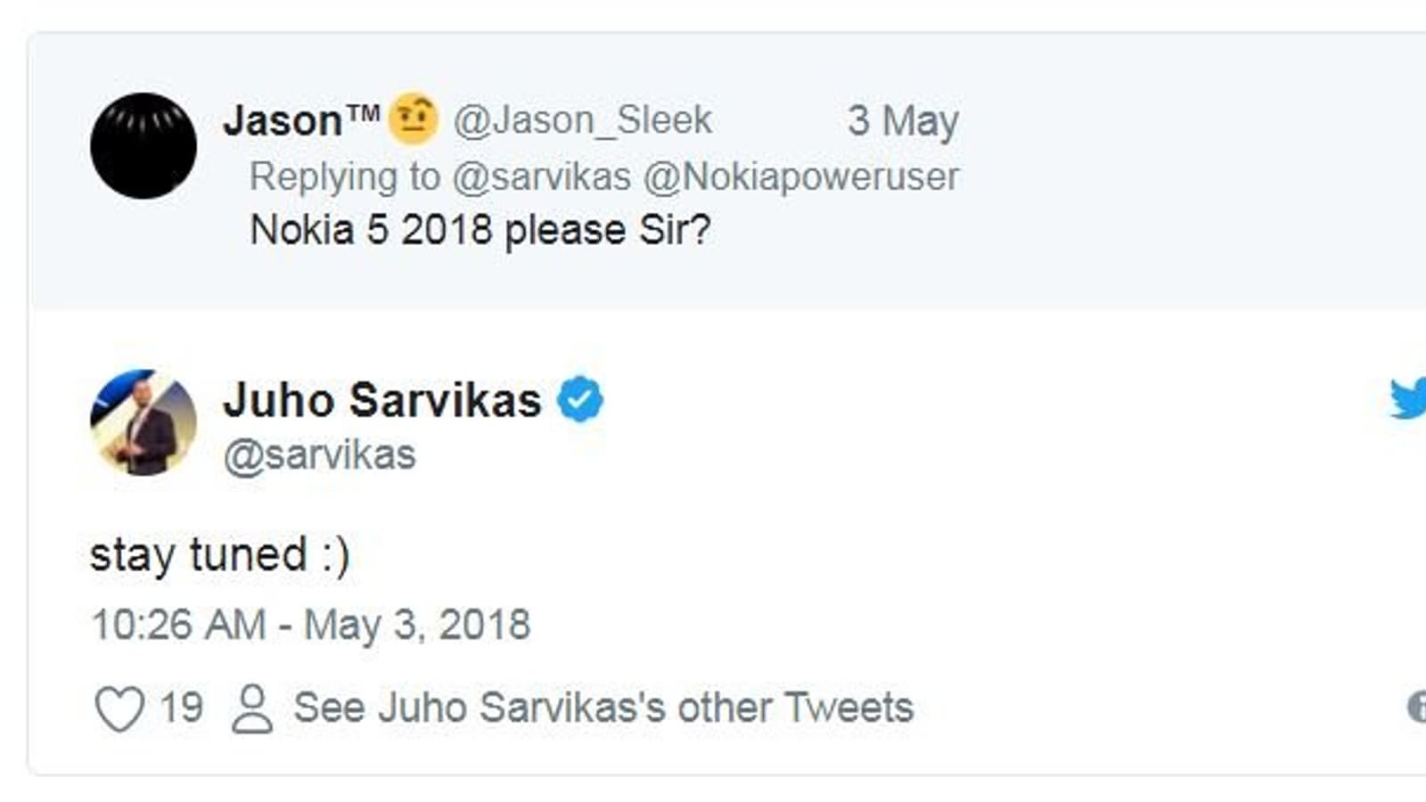Viewport: 1426px width, 802px height.
Task: Click the blue verified badge
Action: (x=580, y=399)
